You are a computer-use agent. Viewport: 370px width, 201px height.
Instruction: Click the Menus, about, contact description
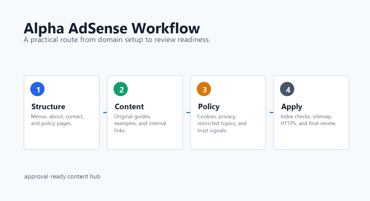click(58, 120)
